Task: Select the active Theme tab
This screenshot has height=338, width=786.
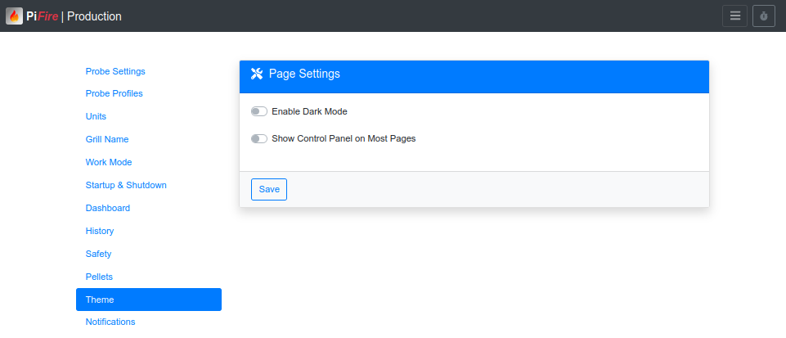Action: (148, 300)
